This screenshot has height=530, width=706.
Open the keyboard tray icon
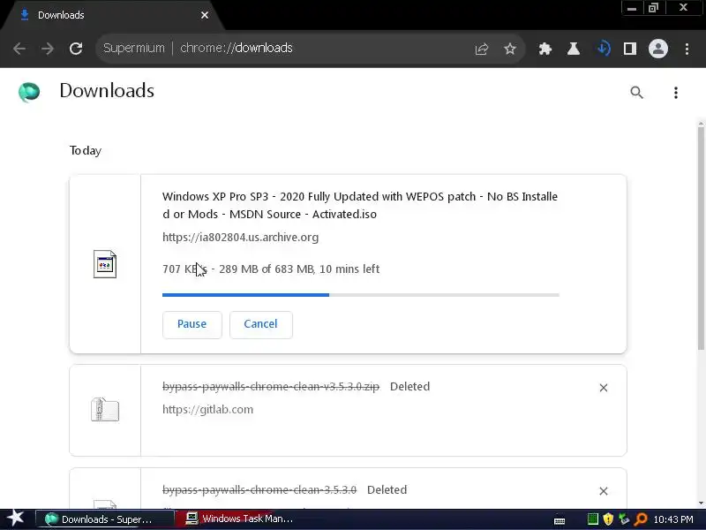tap(560, 520)
